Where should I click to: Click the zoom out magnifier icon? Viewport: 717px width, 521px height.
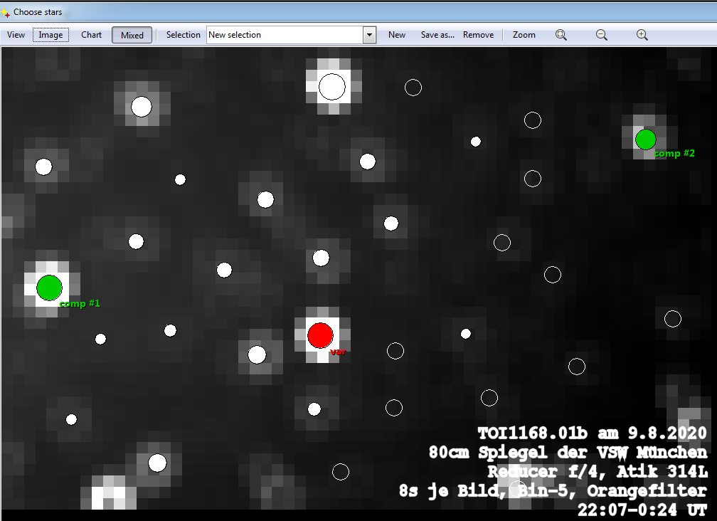pyautogui.click(x=602, y=35)
